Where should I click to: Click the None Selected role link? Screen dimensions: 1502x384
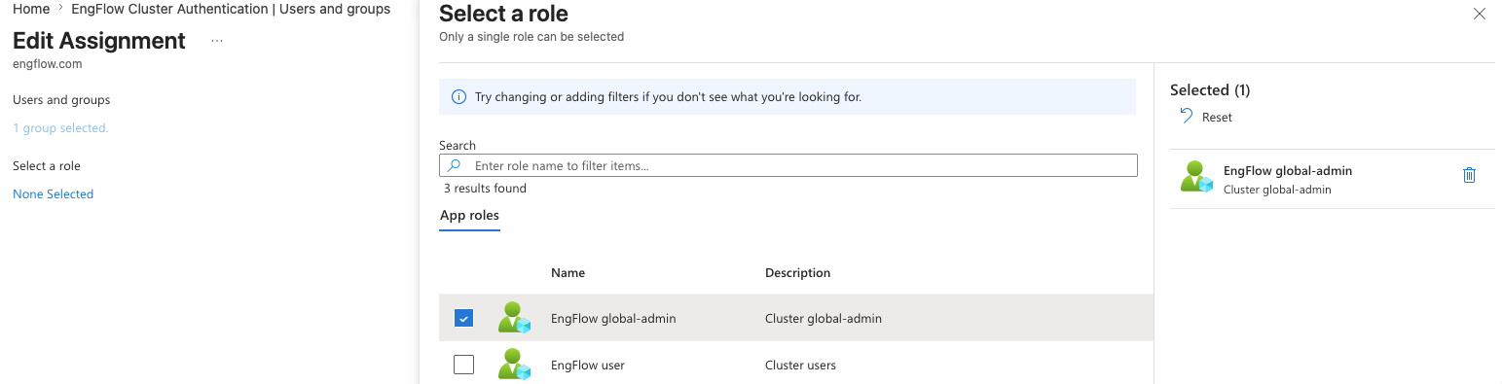point(53,194)
